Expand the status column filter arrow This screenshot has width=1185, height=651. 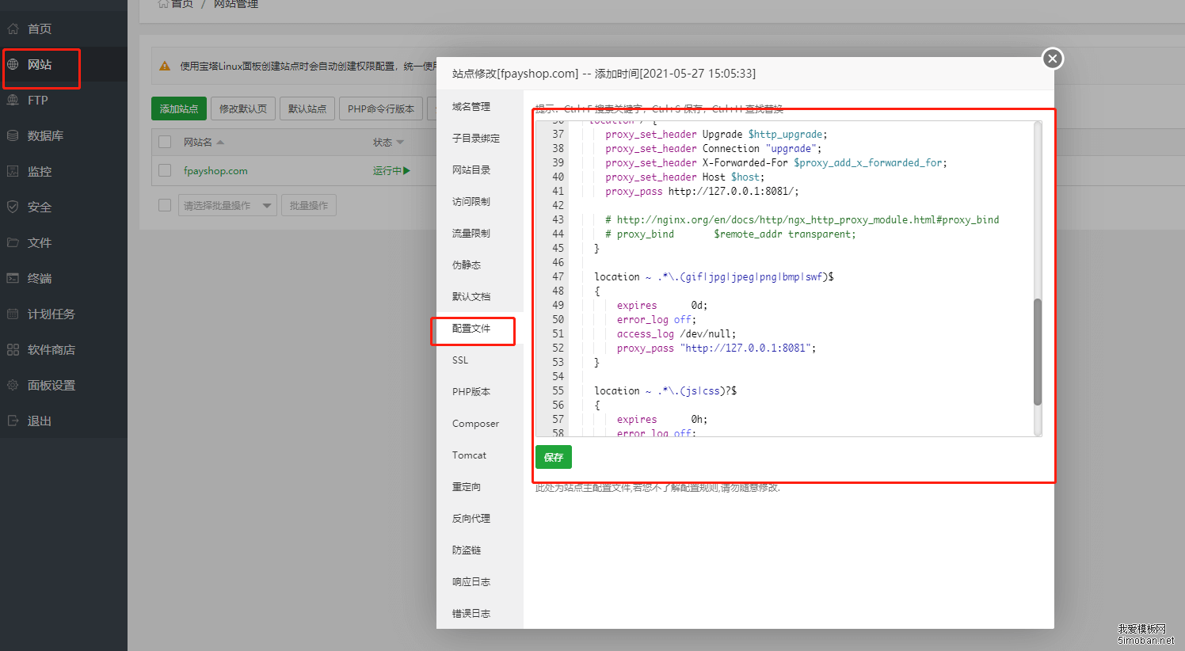400,143
